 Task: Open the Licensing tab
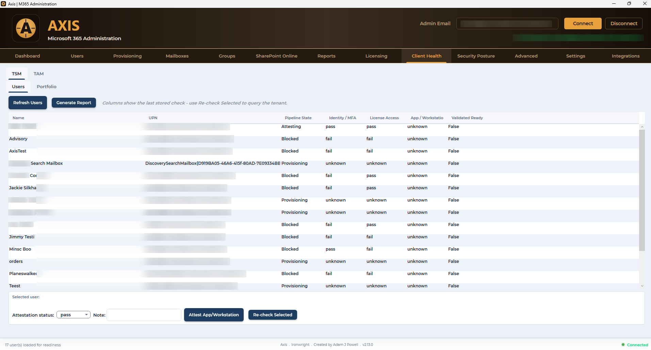click(x=376, y=56)
